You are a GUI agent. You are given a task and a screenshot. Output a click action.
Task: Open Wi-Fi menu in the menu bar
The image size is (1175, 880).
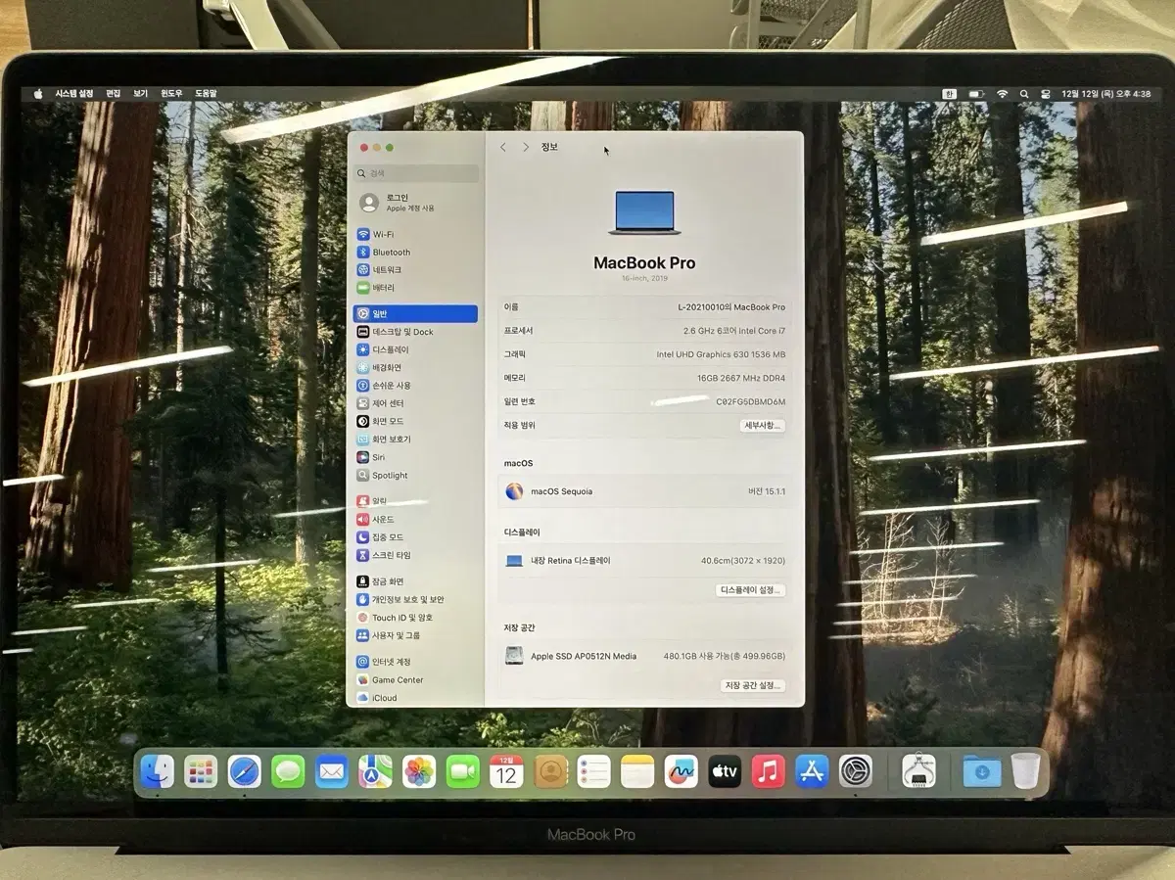(1002, 94)
